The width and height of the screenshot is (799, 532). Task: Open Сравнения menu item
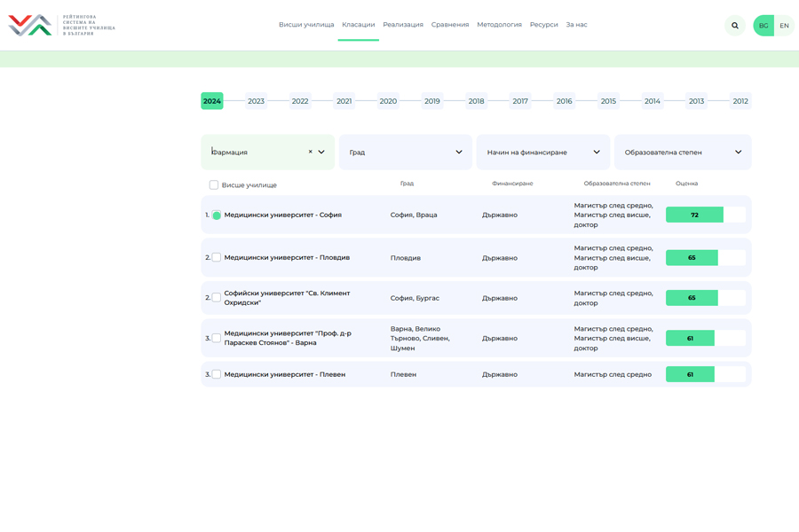(x=450, y=25)
